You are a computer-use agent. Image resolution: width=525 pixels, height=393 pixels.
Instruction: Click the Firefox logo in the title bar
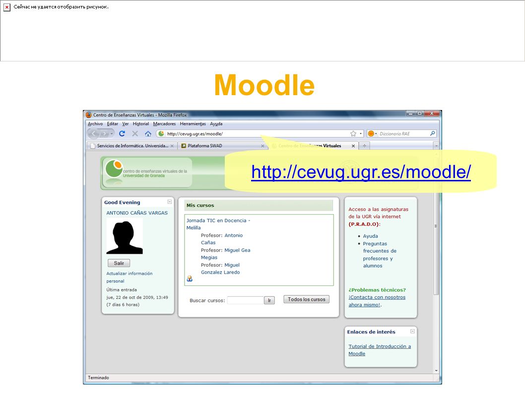[x=89, y=114]
